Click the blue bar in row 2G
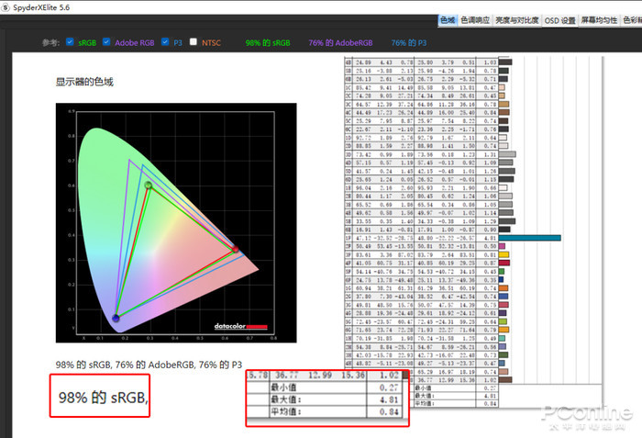Image resolution: width=642 pixels, height=438 pixels. point(504,297)
